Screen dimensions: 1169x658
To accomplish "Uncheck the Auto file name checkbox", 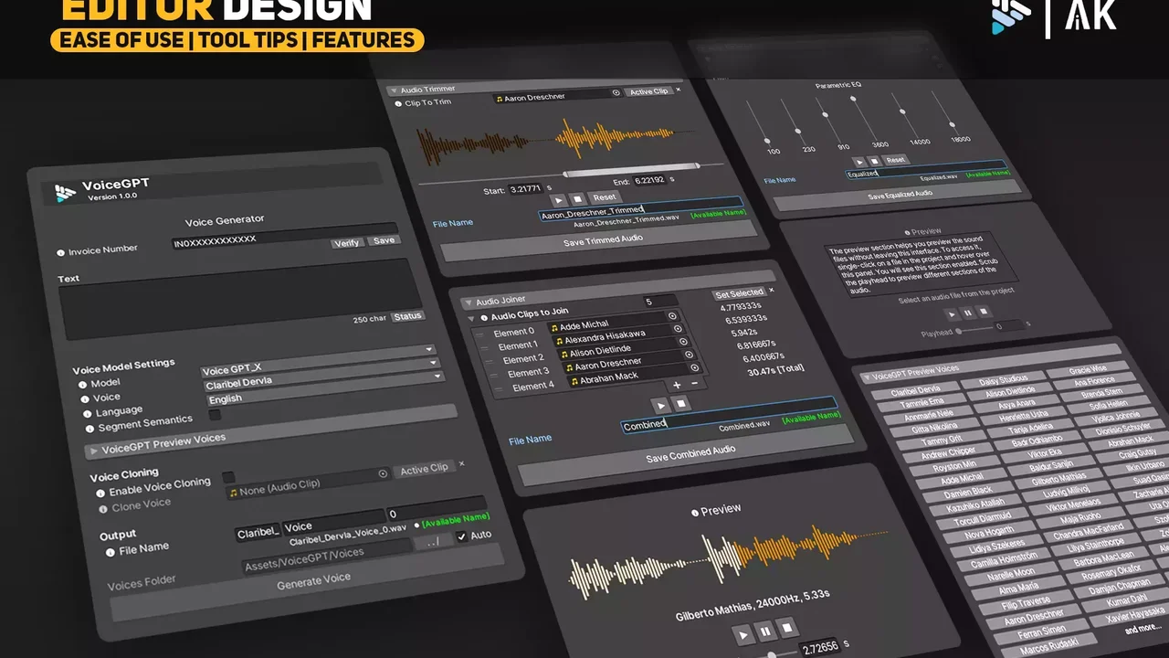I will coord(461,536).
